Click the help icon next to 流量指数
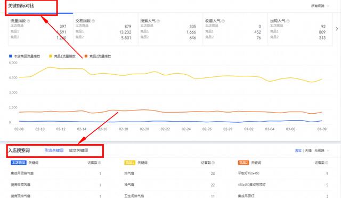The width and height of the screenshot is (341, 198). click(x=28, y=21)
